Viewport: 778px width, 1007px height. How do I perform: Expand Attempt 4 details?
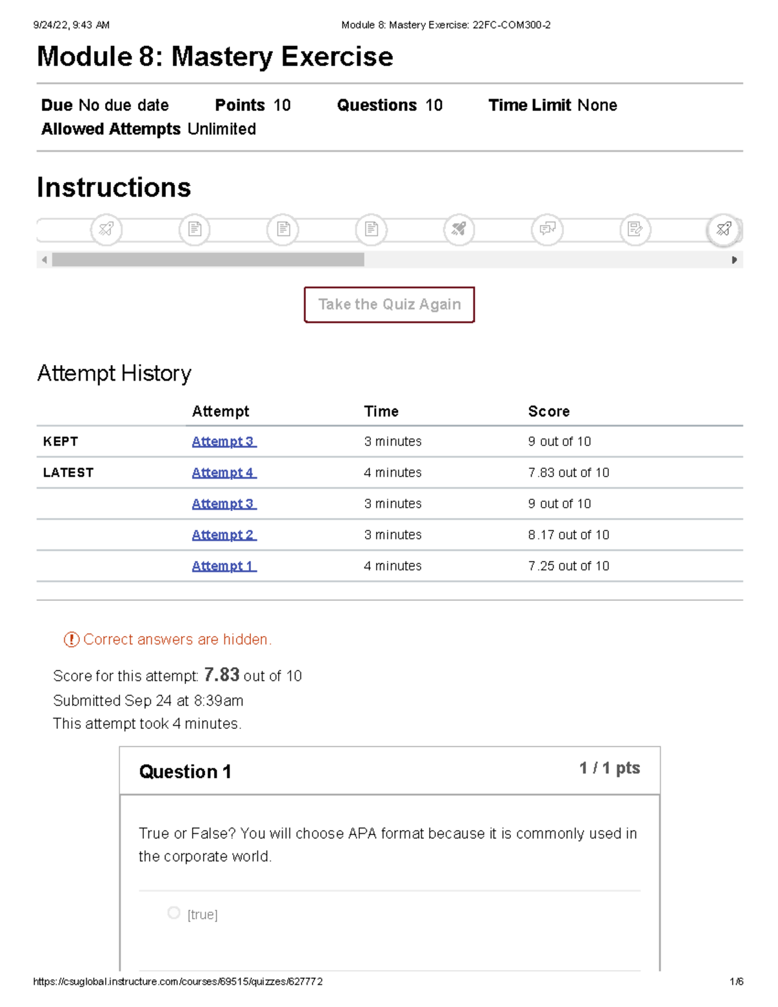(224, 472)
